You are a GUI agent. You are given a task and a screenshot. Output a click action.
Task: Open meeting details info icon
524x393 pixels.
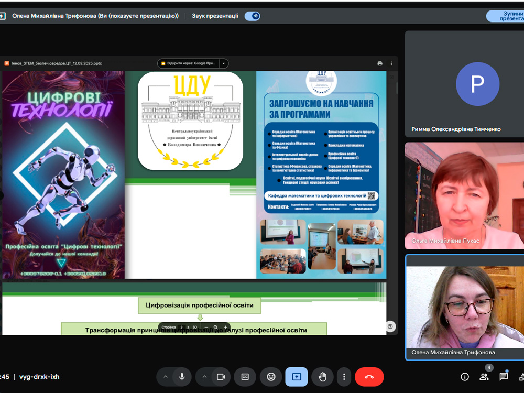click(x=464, y=377)
